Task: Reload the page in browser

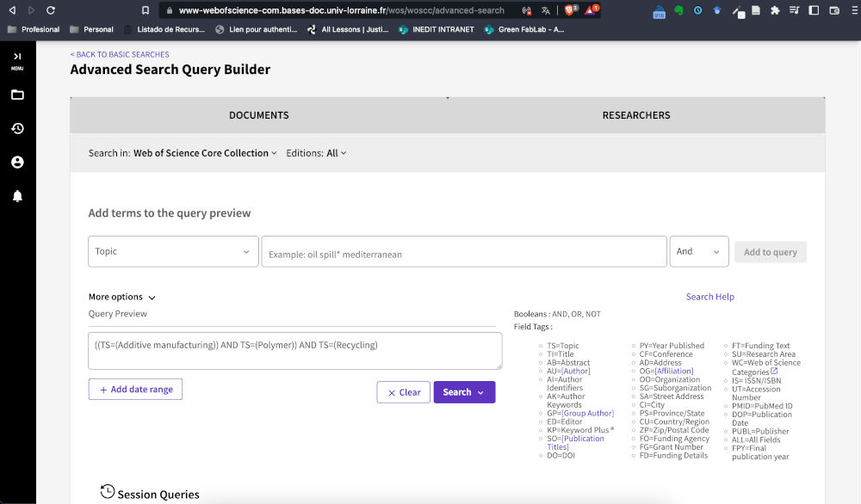Action: pos(51,10)
